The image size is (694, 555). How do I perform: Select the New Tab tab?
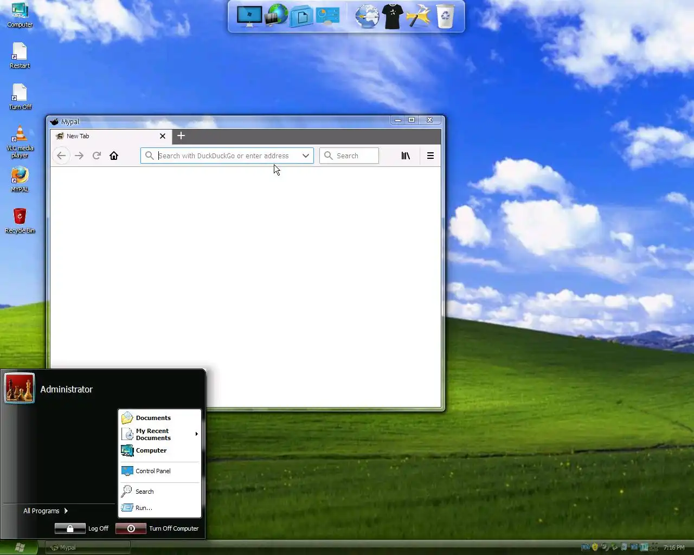click(x=111, y=136)
